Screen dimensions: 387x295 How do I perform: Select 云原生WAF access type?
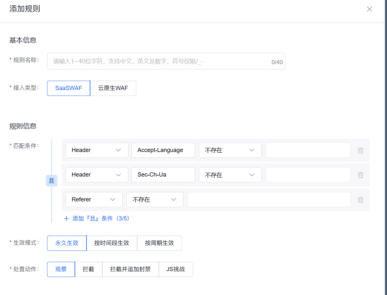tap(113, 88)
